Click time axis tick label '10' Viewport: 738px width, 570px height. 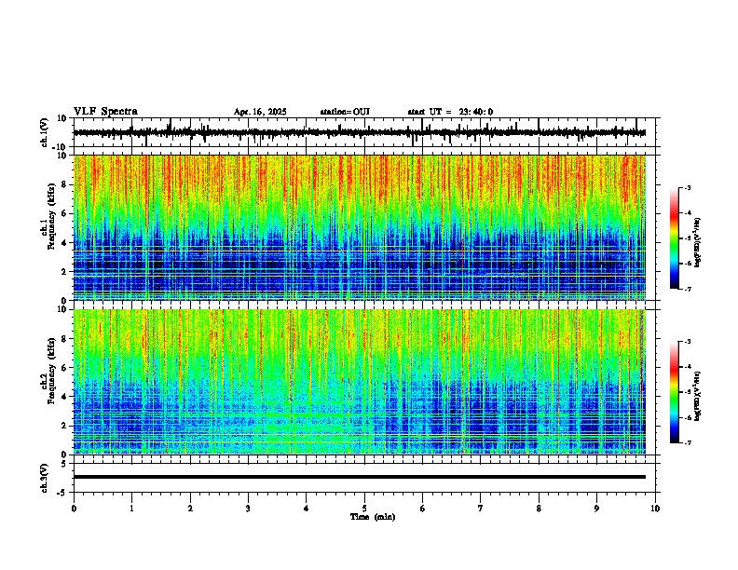655,509
